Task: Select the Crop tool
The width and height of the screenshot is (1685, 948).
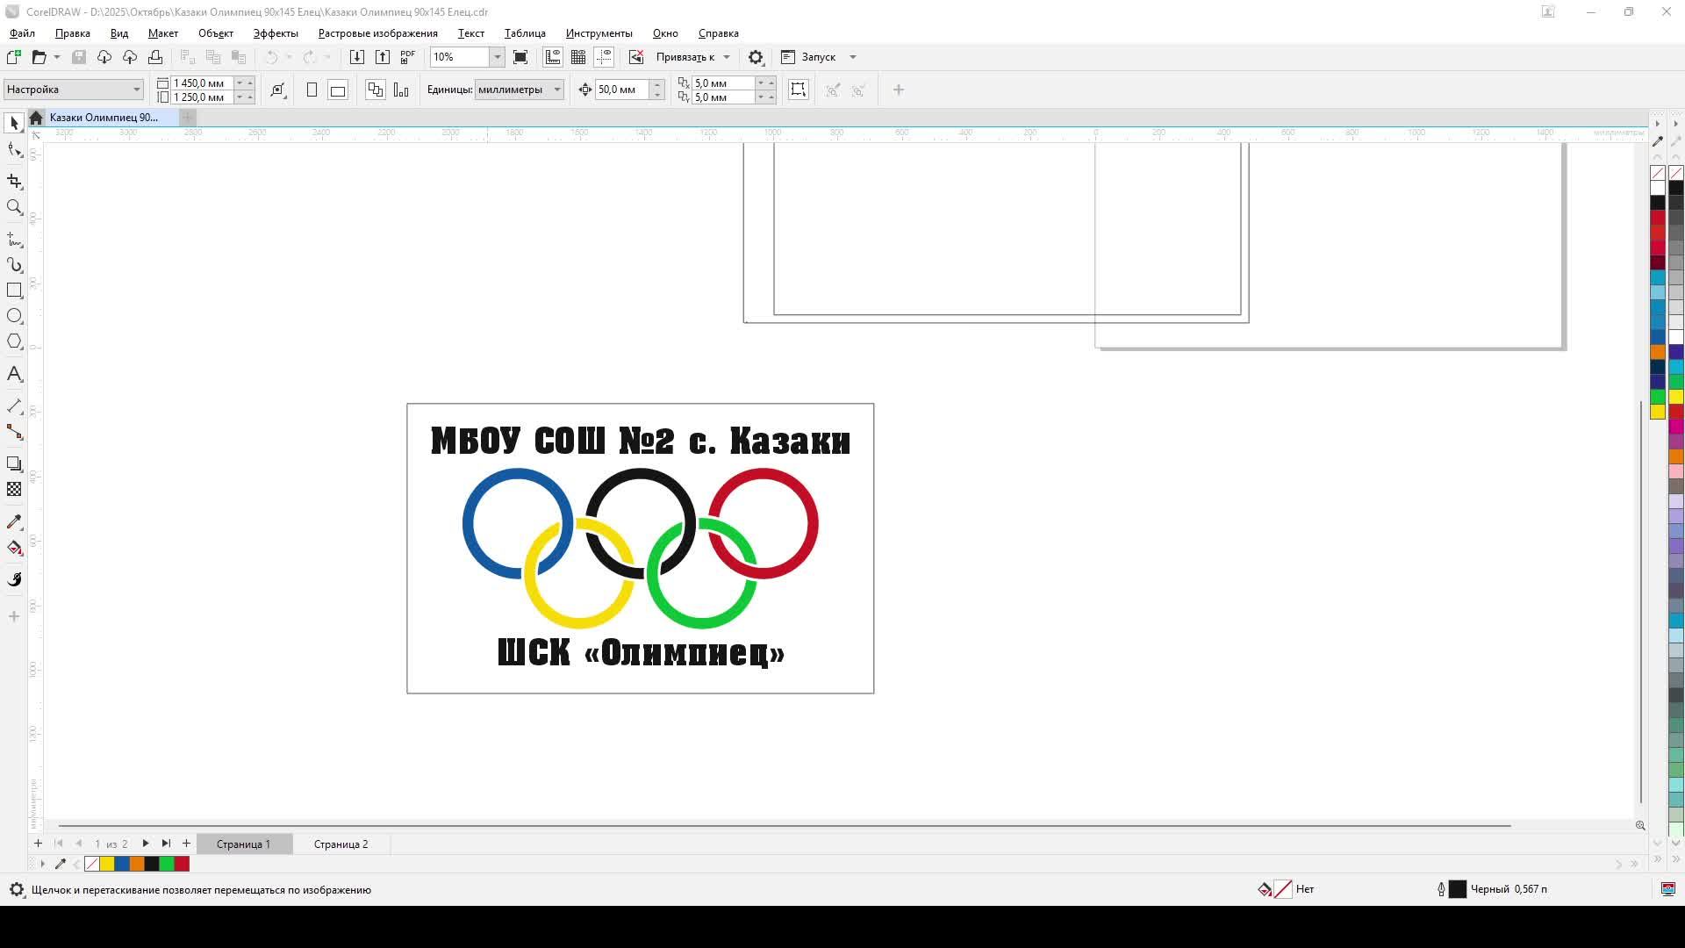Action: pyautogui.click(x=14, y=181)
